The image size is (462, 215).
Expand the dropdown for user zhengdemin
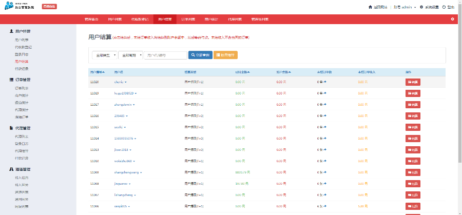click(x=134, y=105)
